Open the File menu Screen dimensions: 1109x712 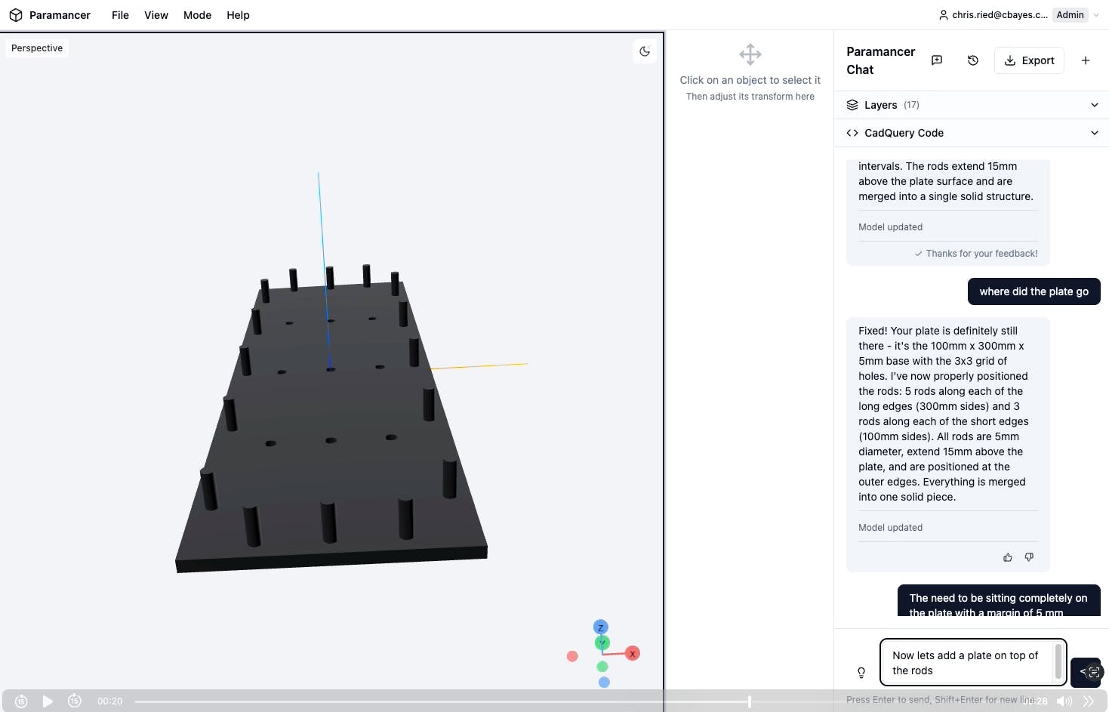coord(120,15)
